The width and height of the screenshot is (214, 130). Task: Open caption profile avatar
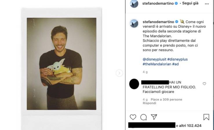coord(134,23)
